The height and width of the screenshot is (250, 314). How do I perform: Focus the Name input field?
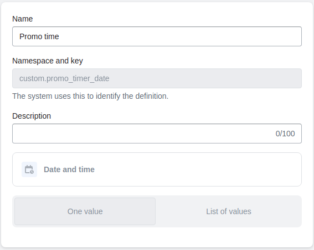(x=157, y=36)
